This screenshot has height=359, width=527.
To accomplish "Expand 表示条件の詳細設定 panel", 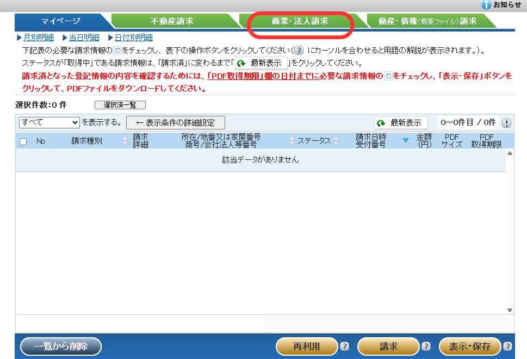I will [175, 122].
